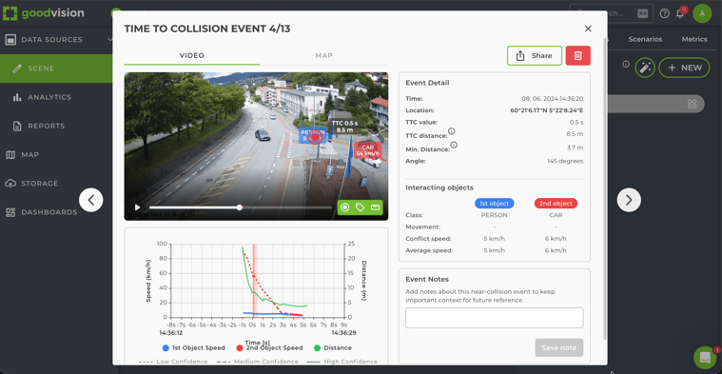
Task: Play the collision event video
Action: click(x=137, y=207)
